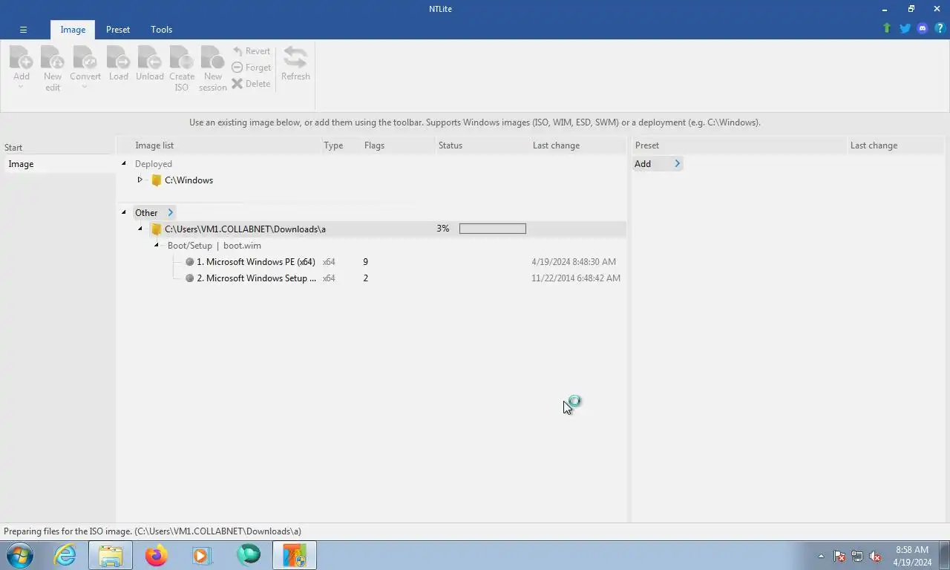Launch Firefox from the taskbar

tap(157, 555)
